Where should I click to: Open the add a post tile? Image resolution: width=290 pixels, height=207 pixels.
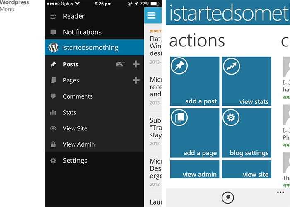click(195, 81)
